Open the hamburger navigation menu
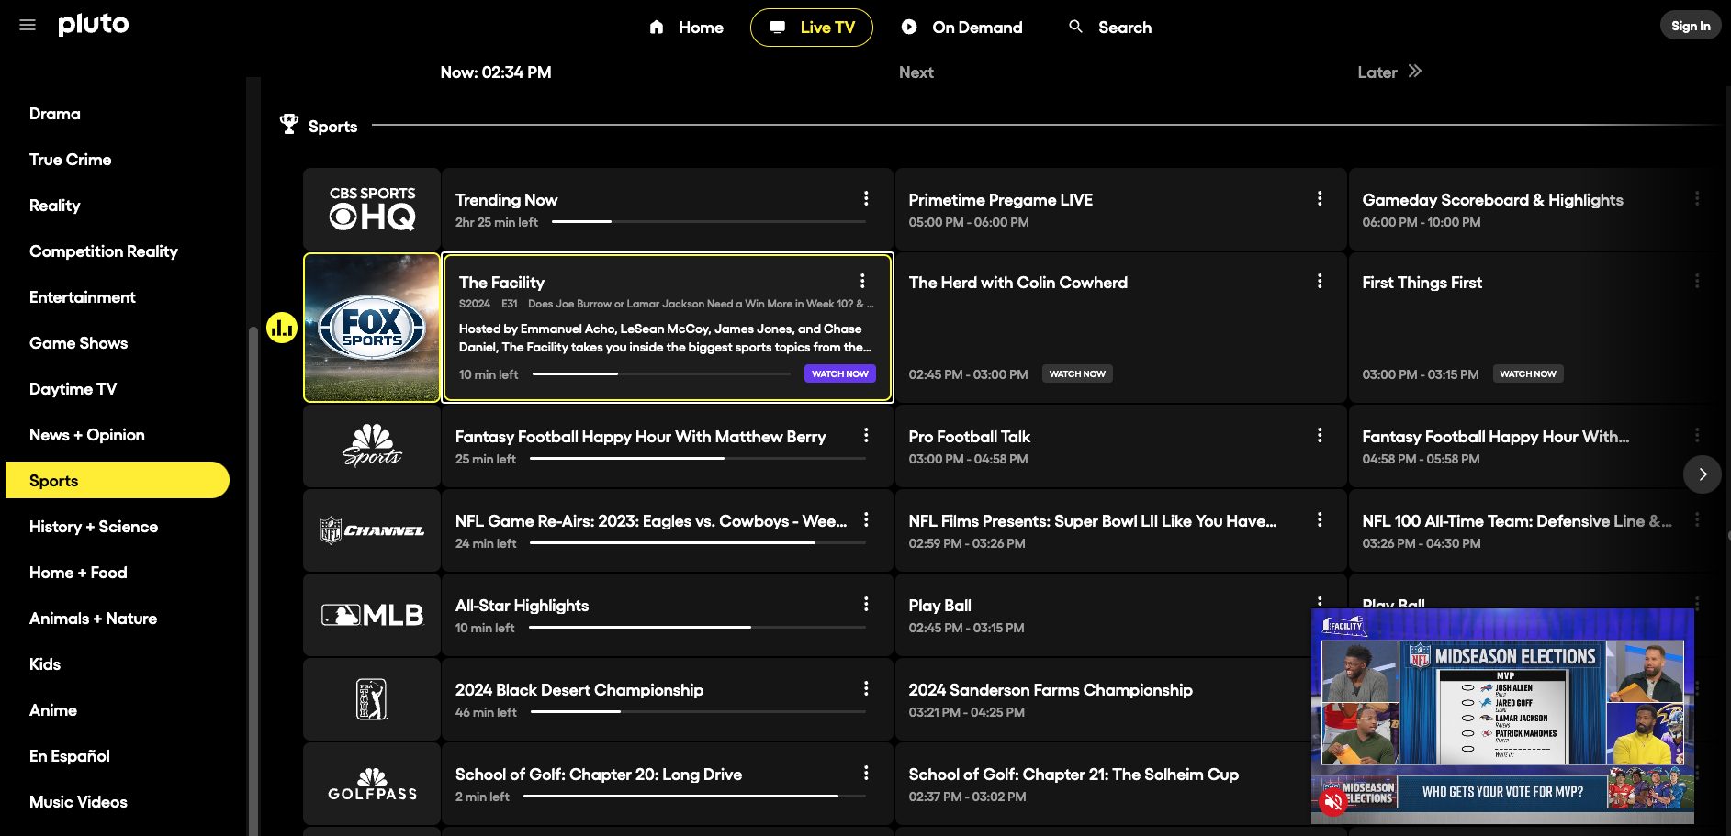1731x836 pixels. 27,25
